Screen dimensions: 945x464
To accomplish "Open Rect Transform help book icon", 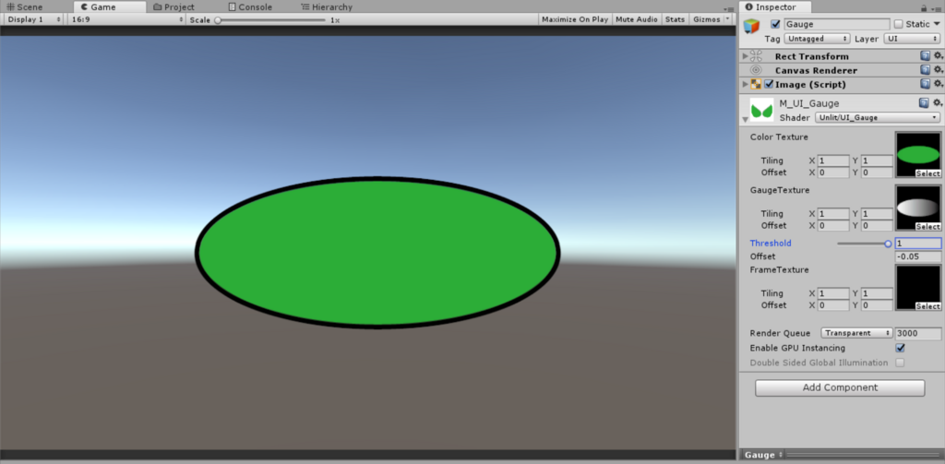I will (x=925, y=55).
